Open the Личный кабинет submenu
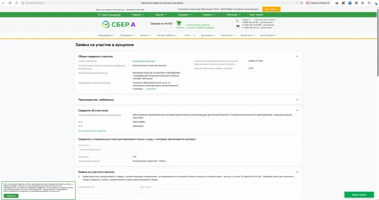The height and width of the screenshot is (200, 379). tap(167, 35)
